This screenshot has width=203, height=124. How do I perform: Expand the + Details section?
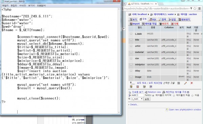tap(133, 105)
